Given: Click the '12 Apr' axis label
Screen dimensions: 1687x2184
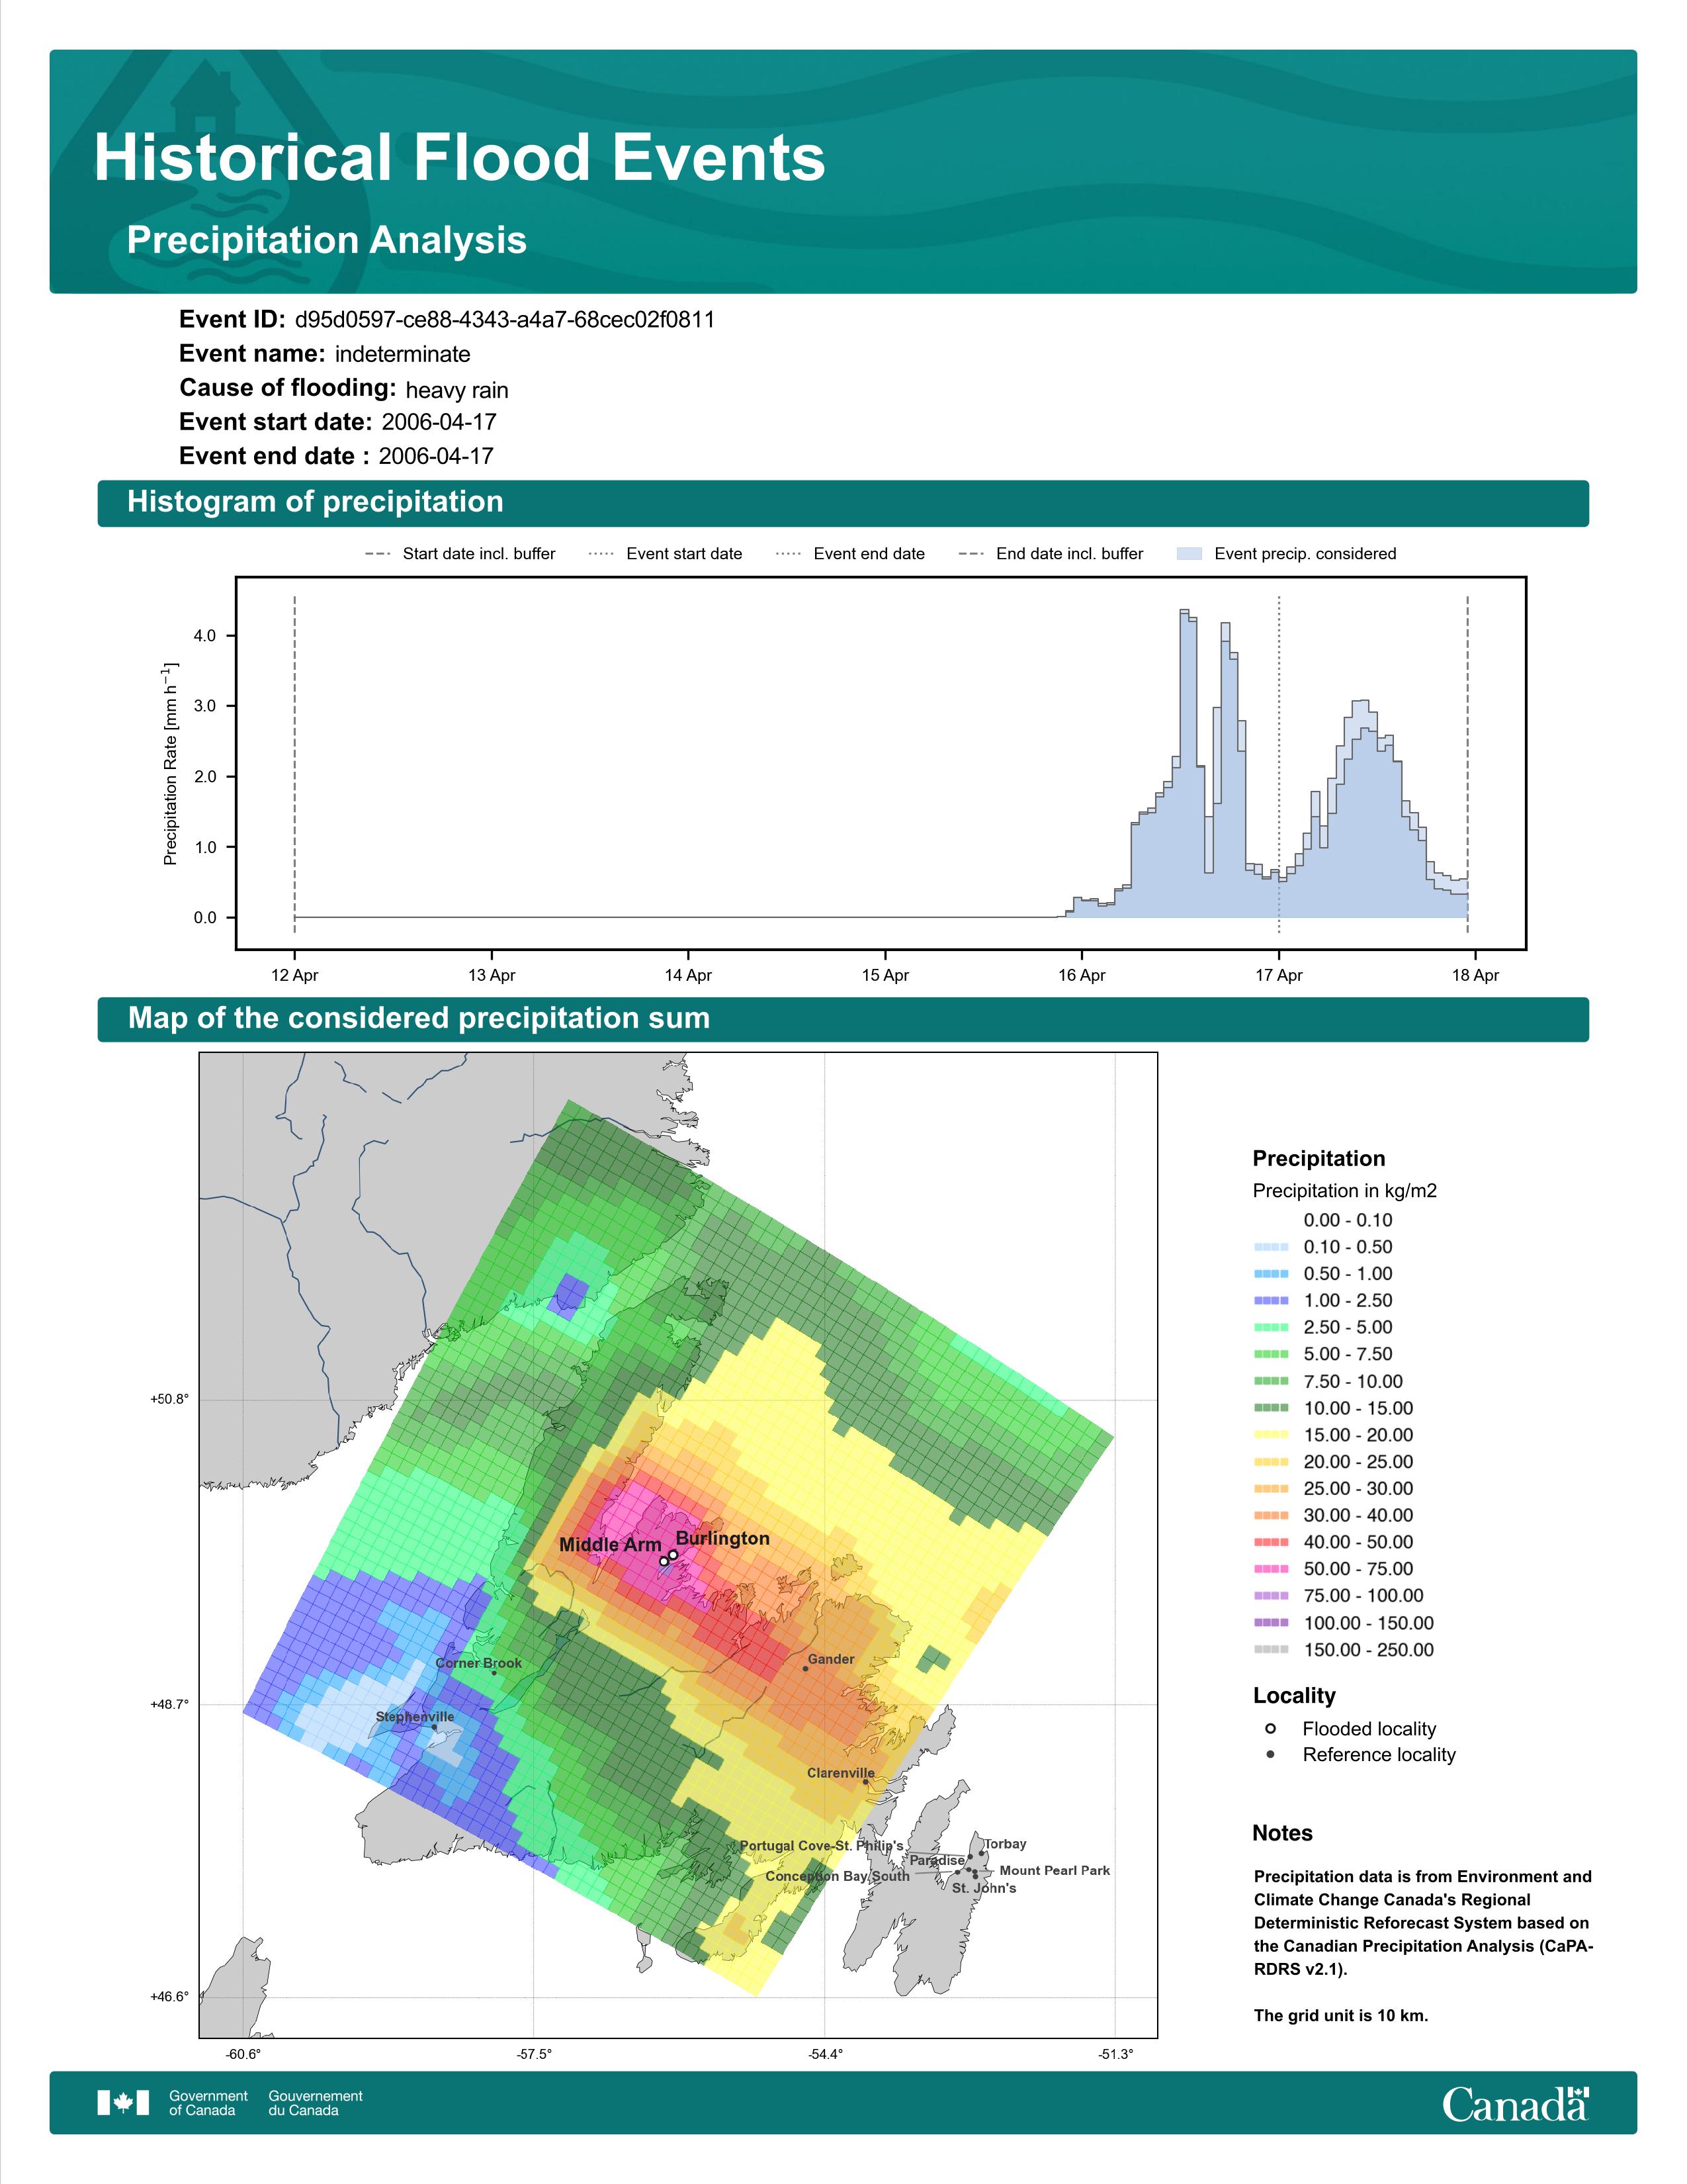Looking at the screenshot, I should tap(295, 975).
